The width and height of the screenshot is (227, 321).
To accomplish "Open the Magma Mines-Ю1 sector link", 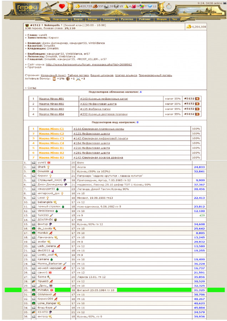I will tap(51, 99).
